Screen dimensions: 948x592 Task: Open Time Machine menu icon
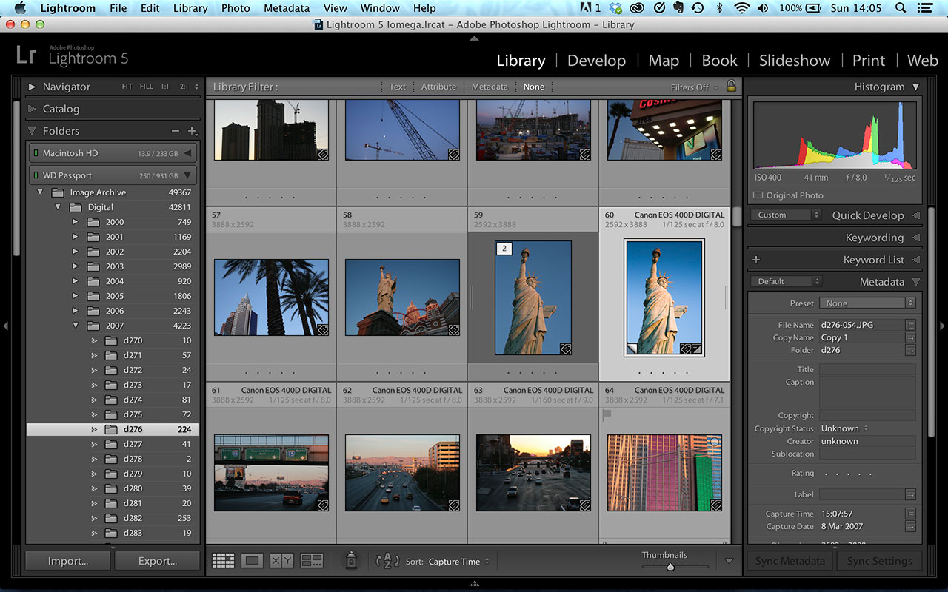click(x=697, y=8)
